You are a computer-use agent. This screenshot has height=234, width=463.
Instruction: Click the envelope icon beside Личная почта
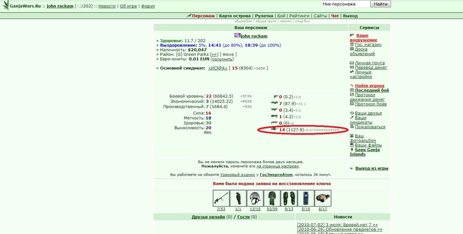point(351,63)
